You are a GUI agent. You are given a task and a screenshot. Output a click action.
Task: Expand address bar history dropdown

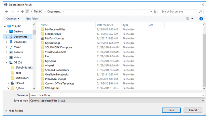tap(151, 12)
